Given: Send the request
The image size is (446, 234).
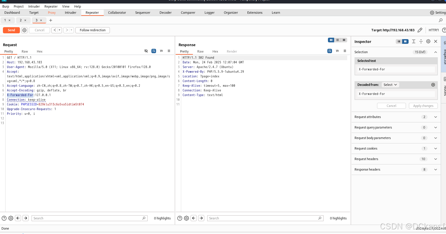Looking at the screenshot, I should (11, 30).
